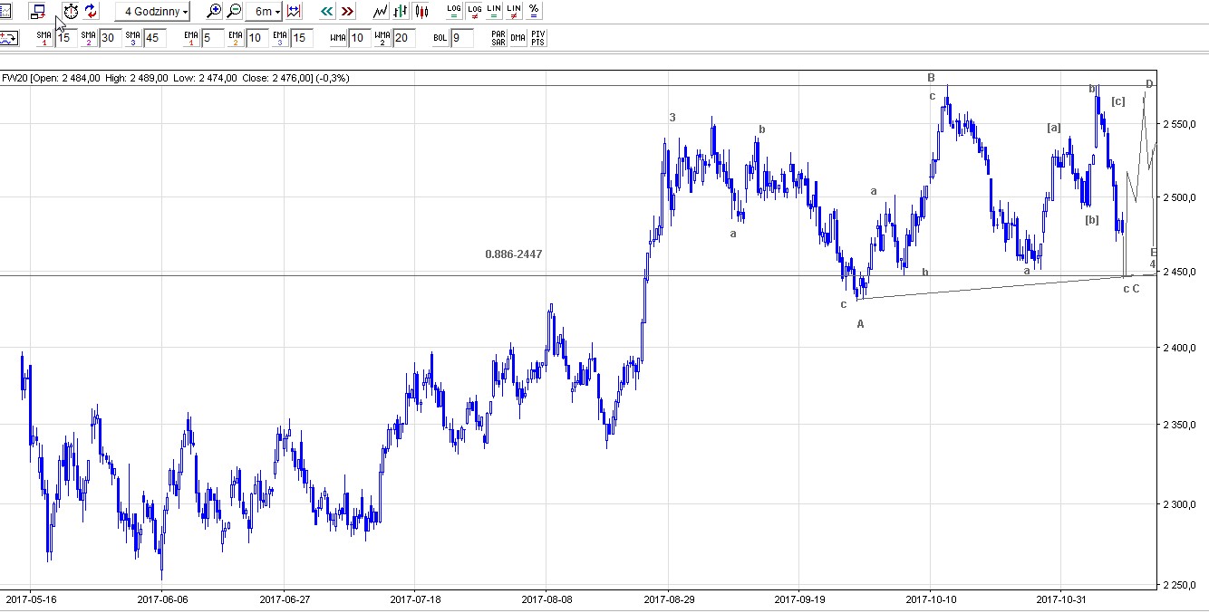The height and width of the screenshot is (613, 1209).
Task: Click the wave 'A' label under the September low
Action: [x=861, y=324]
